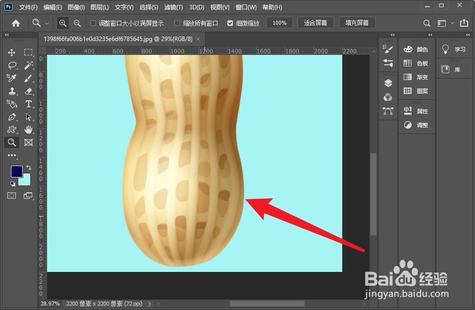The image size is (475, 310).
Task: Click Zoom Out mode button
Action: point(77,23)
